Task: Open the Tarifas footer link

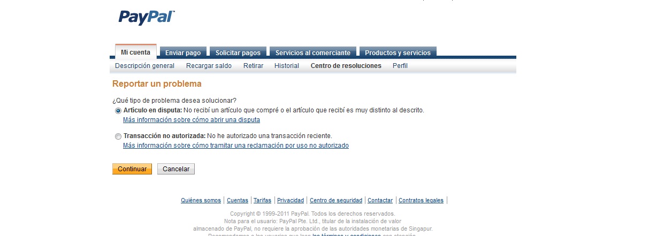Action: tap(262, 201)
